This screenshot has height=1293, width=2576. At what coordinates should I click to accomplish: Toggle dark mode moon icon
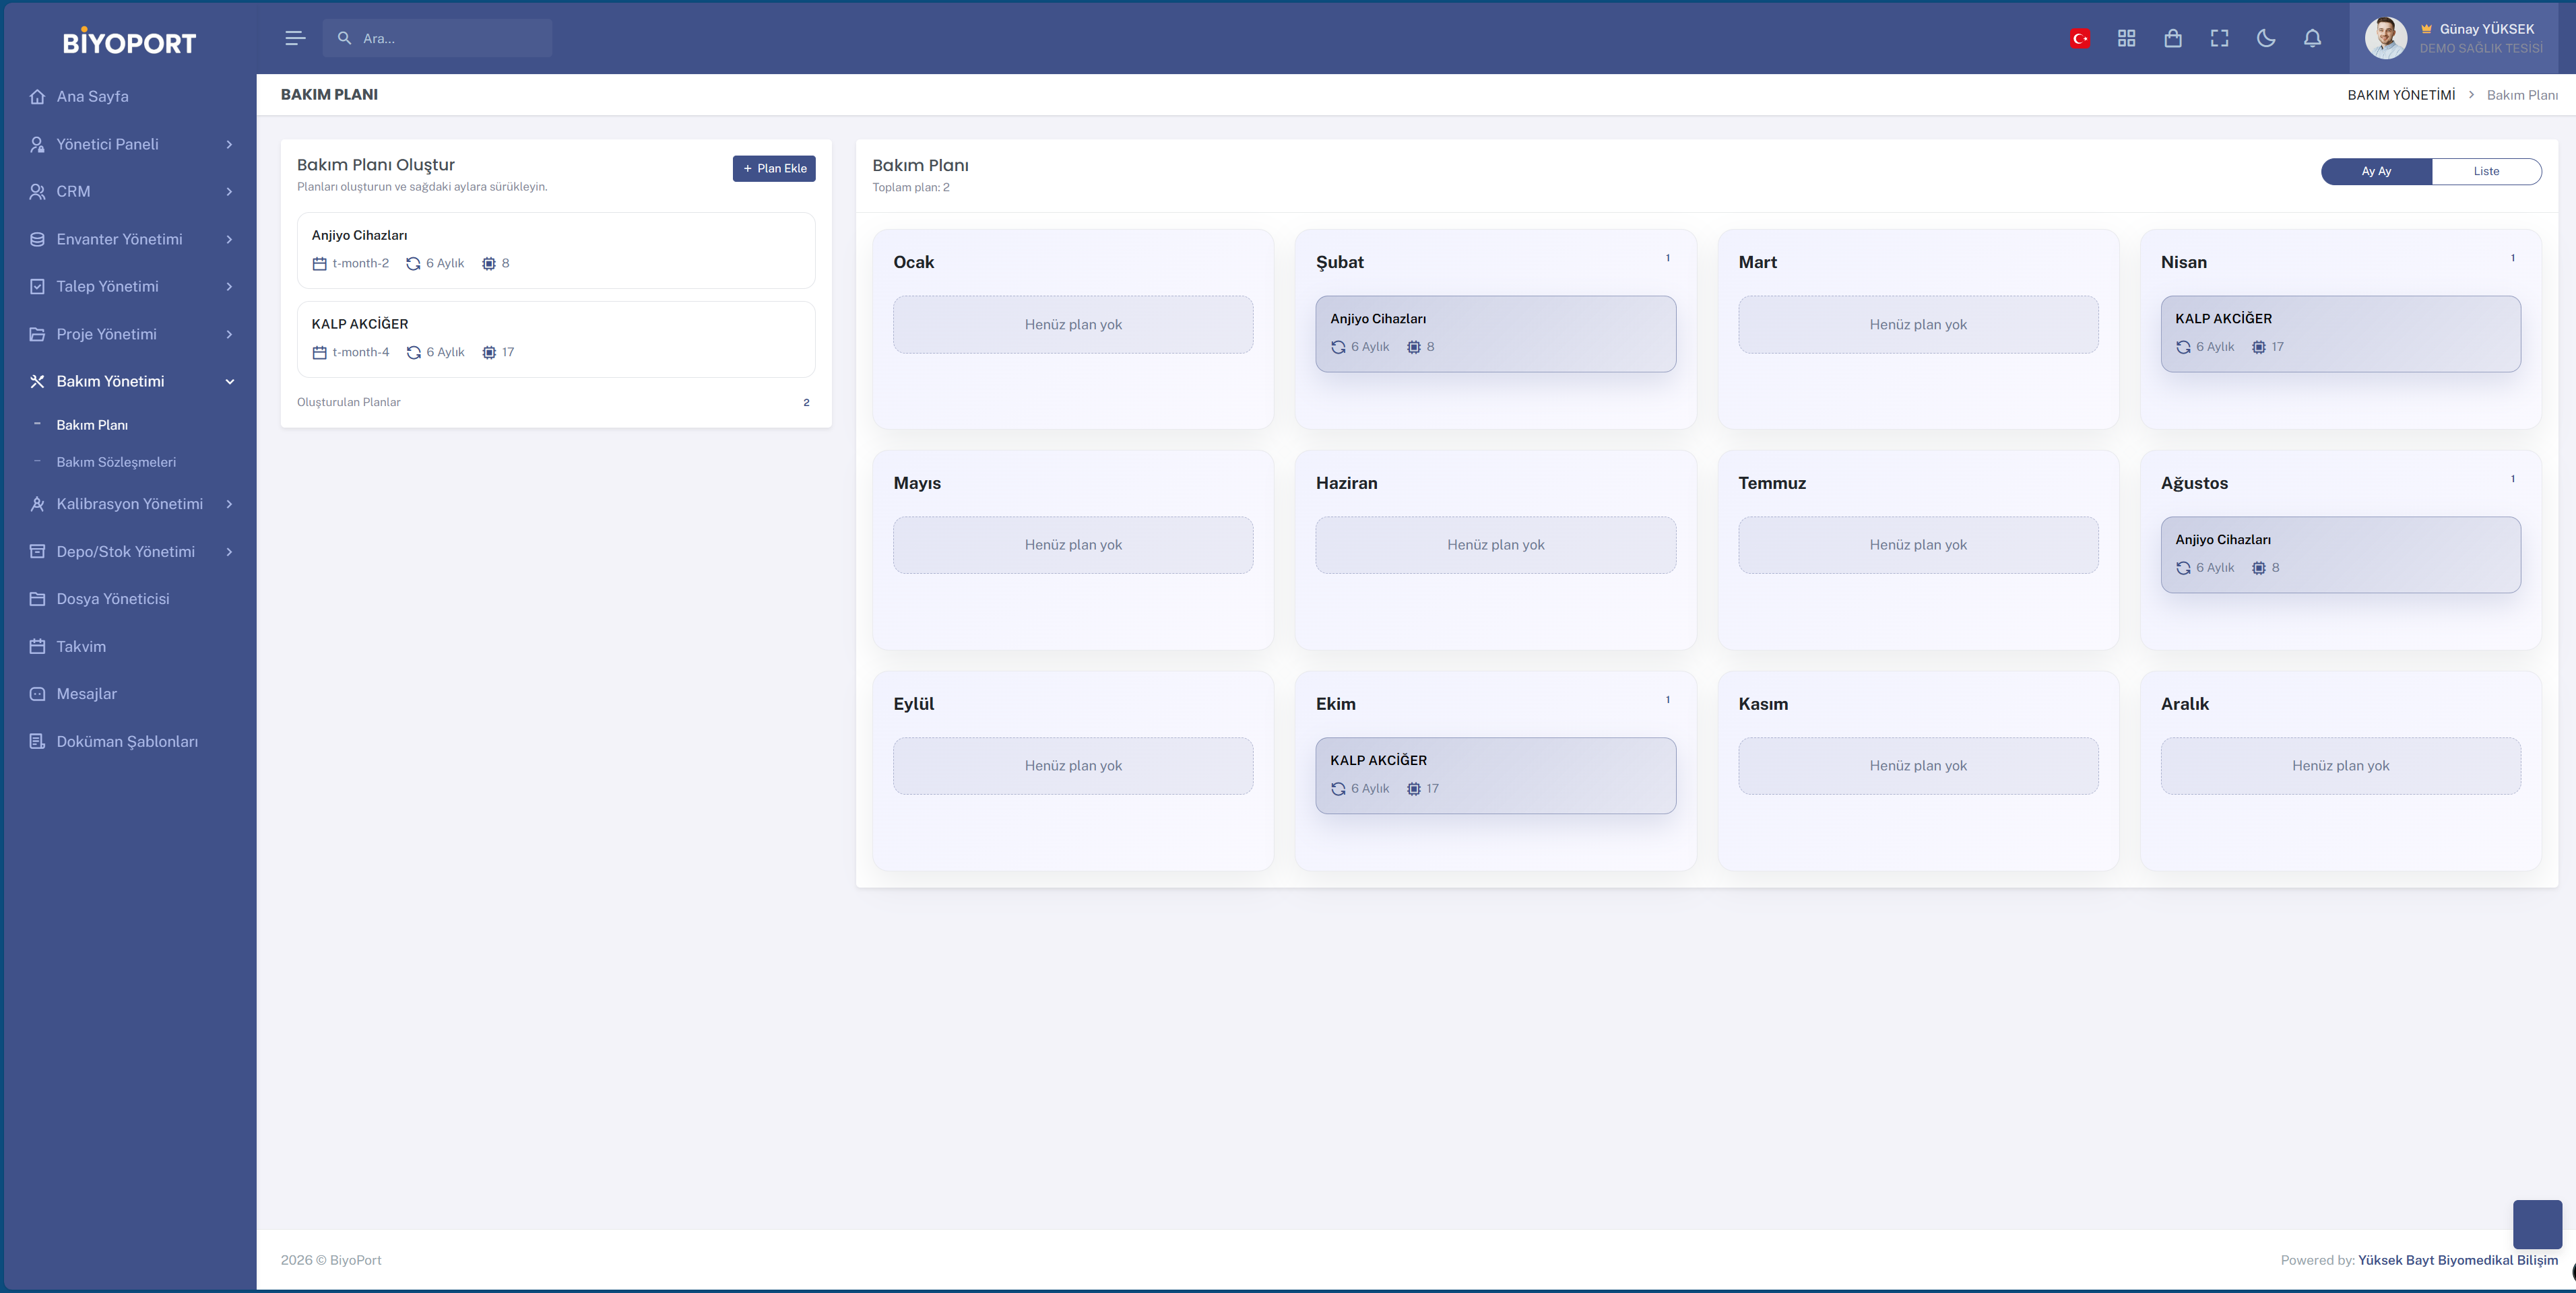pos(2266,38)
